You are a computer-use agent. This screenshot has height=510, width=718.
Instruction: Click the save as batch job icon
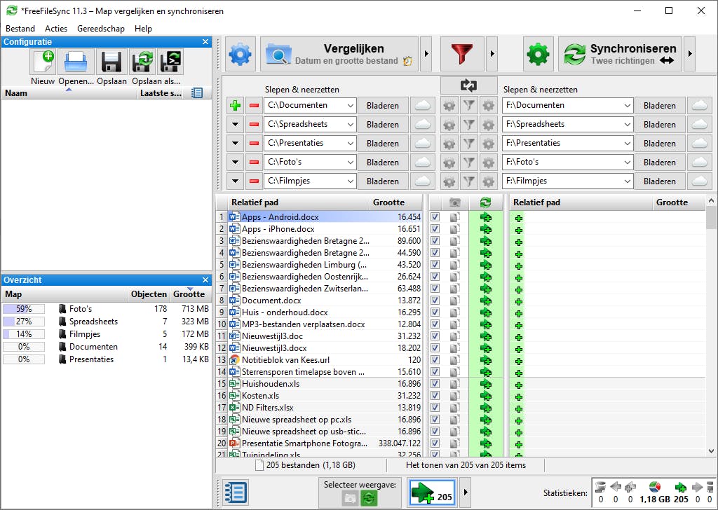click(170, 61)
